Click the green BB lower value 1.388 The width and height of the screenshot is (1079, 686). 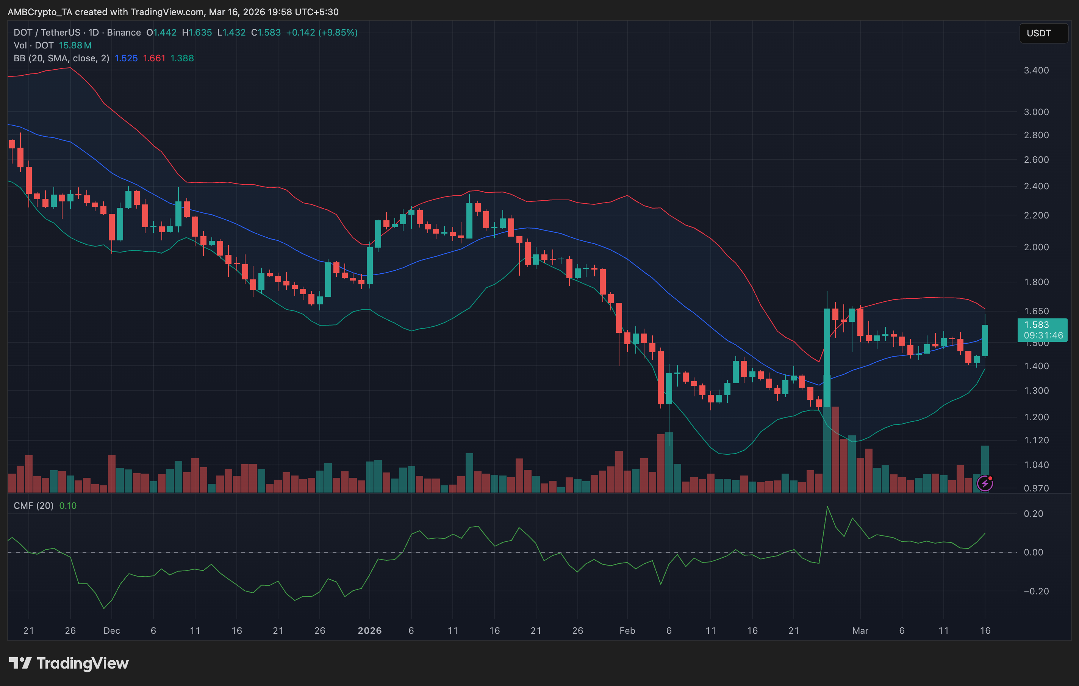[x=182, y=58]
